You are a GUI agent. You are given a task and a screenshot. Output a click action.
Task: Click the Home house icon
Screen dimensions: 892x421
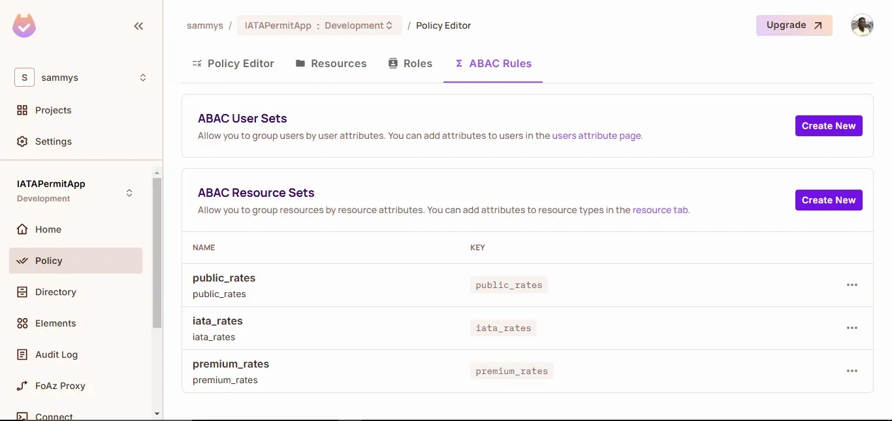(22, 229)
